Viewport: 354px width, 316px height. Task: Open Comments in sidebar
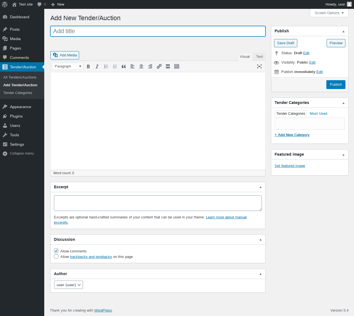click(22, 58)
